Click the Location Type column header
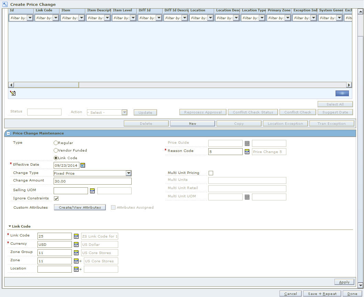Screen dimensions: 364x297 pos(254,10)
